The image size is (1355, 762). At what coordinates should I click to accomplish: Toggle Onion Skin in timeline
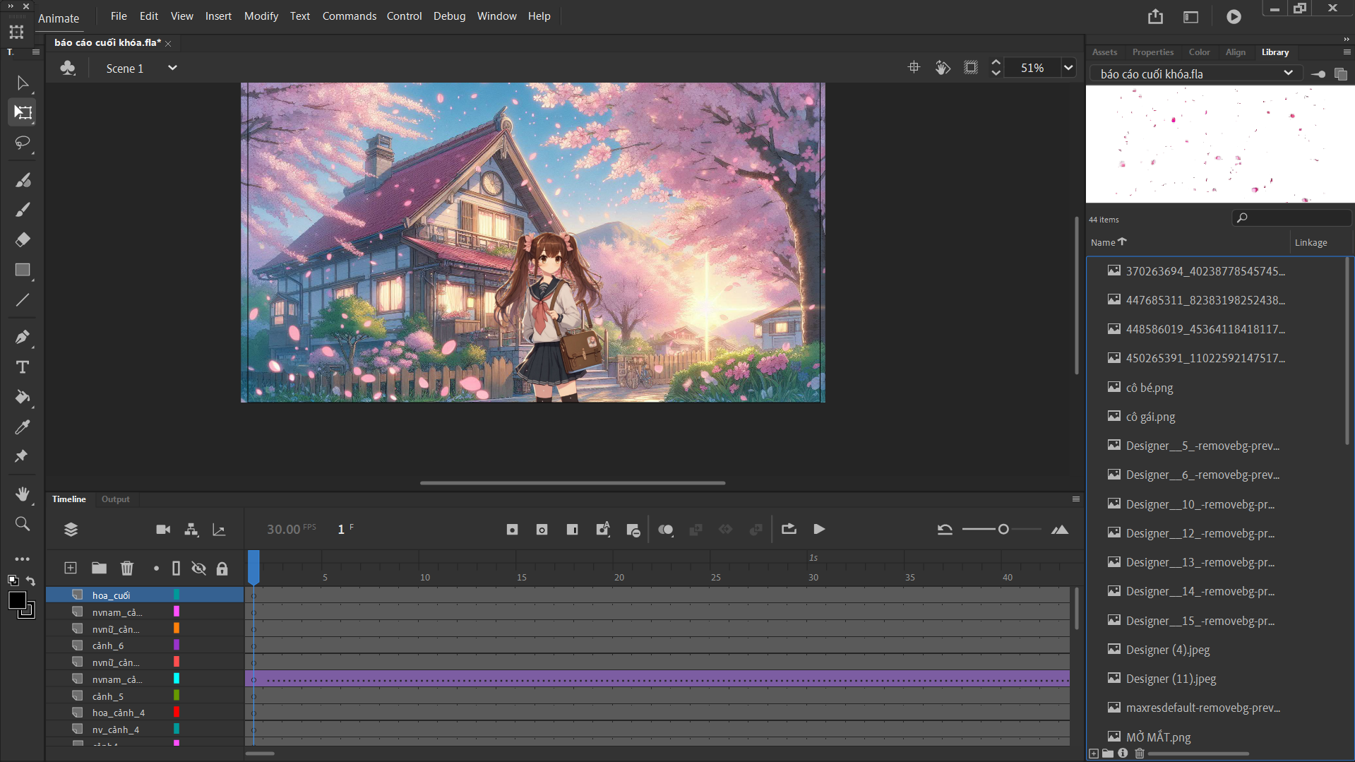[x=666, y=530]
